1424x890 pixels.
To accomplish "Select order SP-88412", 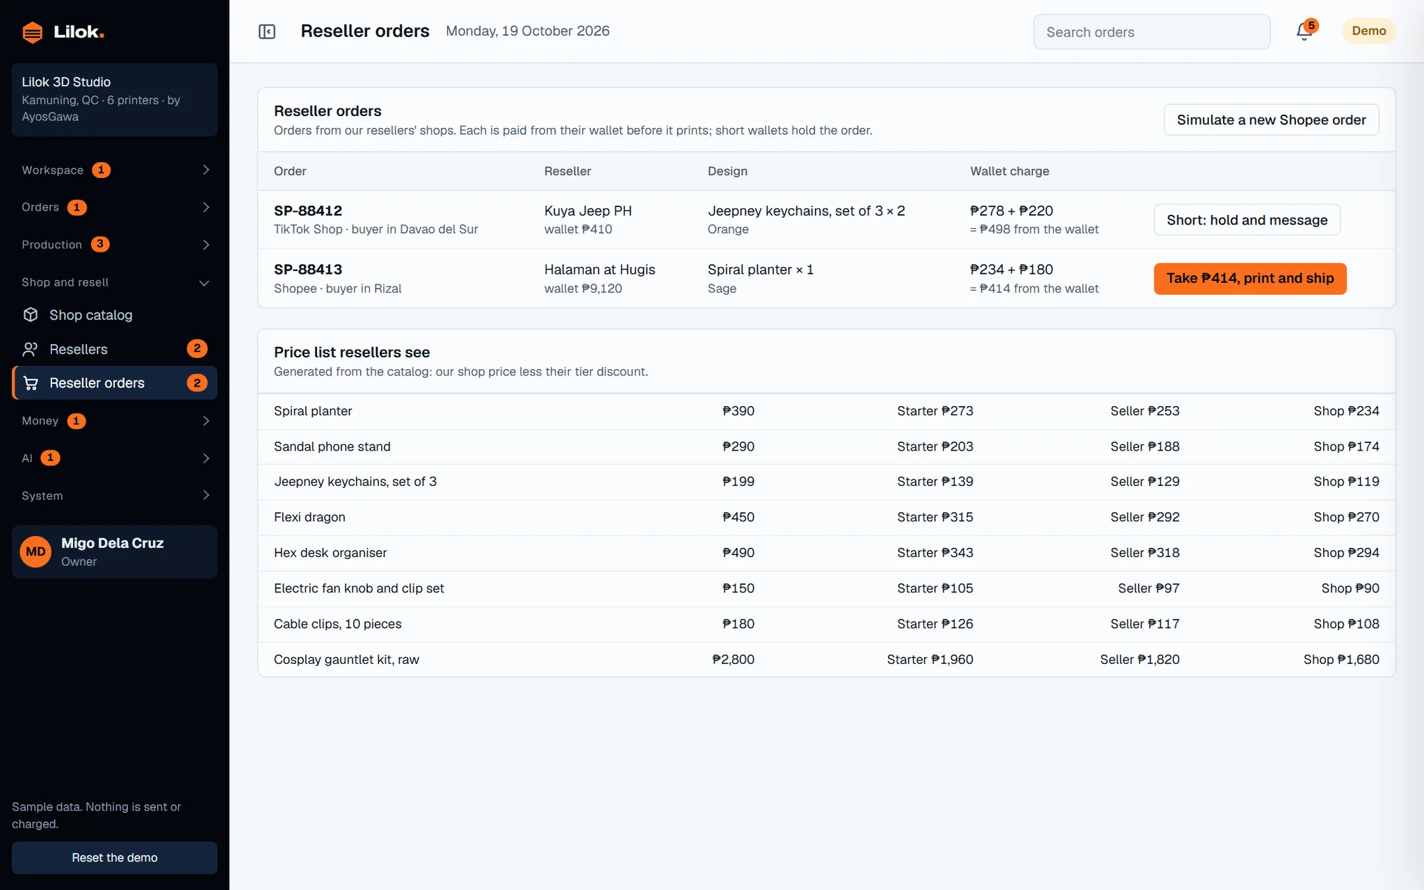I will click(x=308, y=211).
